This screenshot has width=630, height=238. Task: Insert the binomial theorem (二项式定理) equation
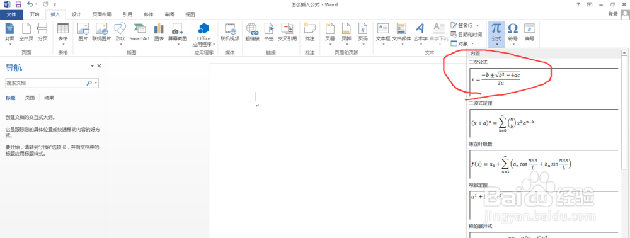(544, 123)
